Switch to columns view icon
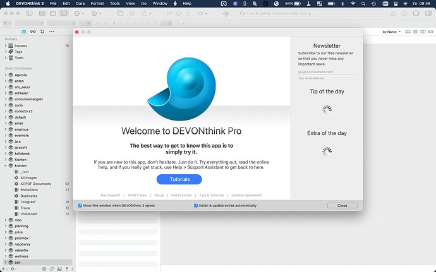The height and width of the screenshot is (272, 436). click(x=423, y=32)
